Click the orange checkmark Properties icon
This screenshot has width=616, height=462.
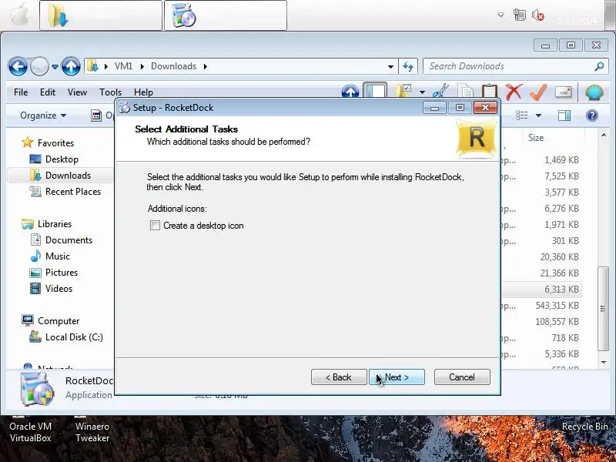[538, 92]
